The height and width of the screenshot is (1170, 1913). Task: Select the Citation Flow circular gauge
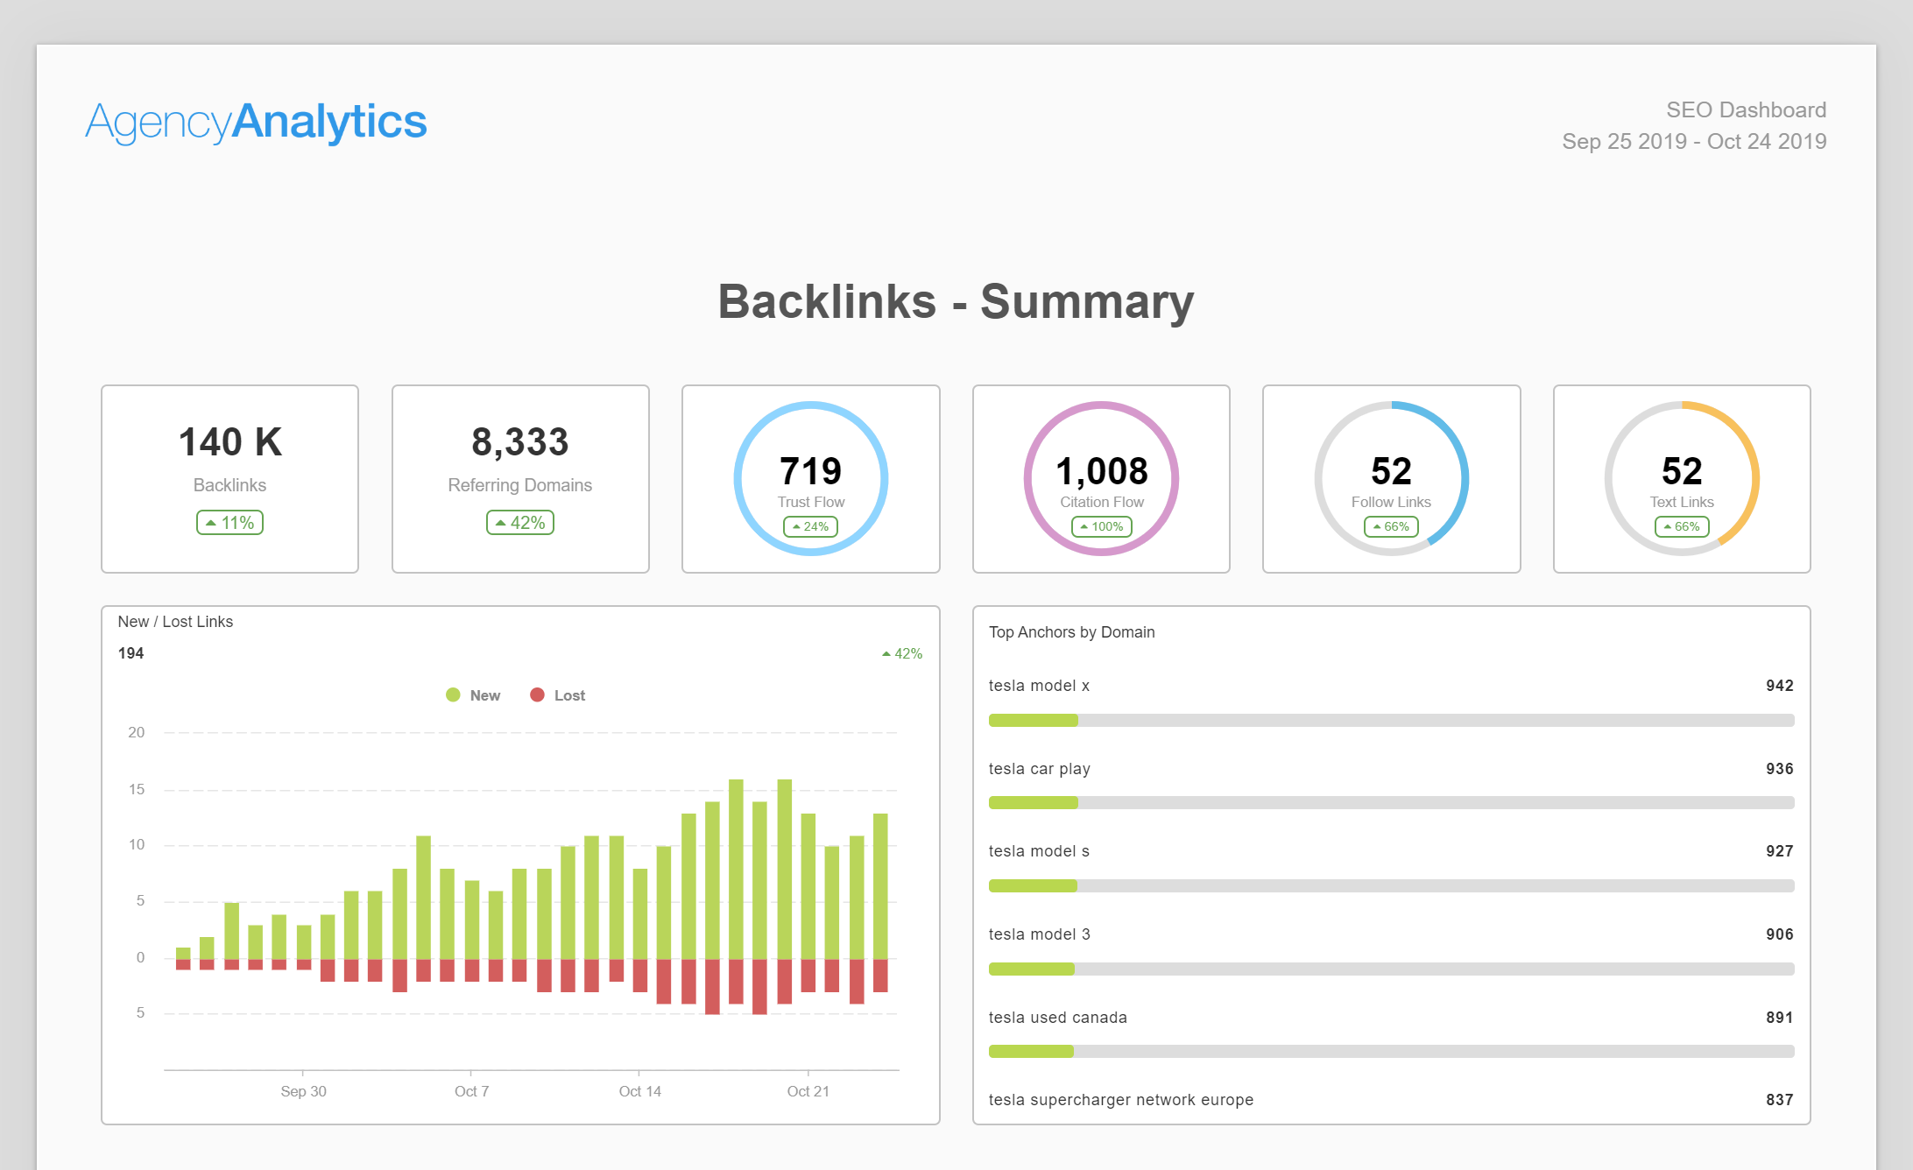point(1101,478)
